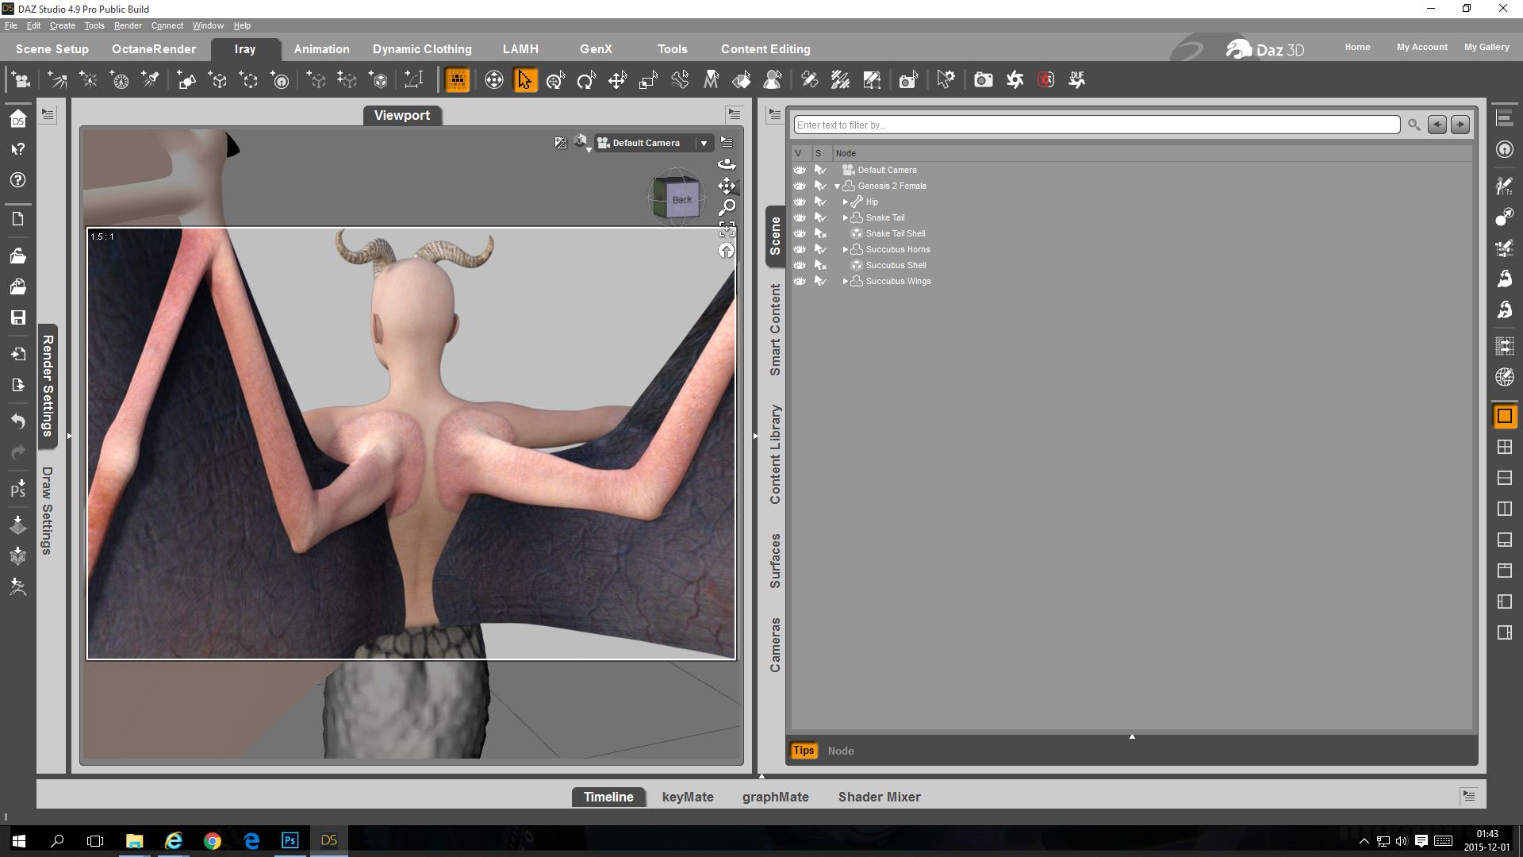Click the viewport frame selection icon
The height and width of the screenshot is (857, 1523).
pos(727,229)
